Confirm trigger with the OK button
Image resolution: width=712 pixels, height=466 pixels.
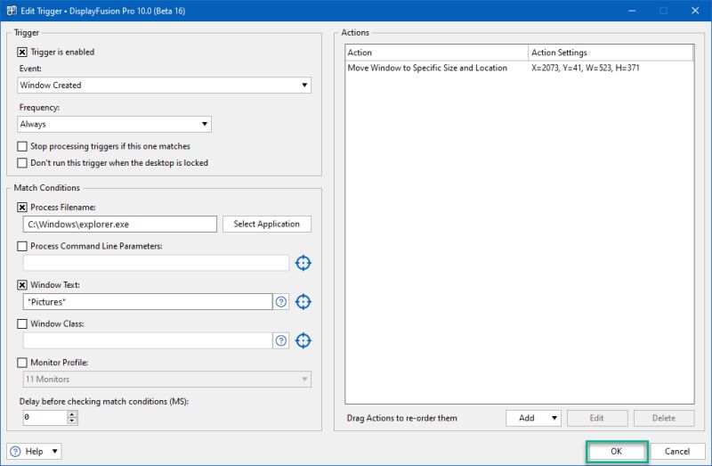(616, 452)
